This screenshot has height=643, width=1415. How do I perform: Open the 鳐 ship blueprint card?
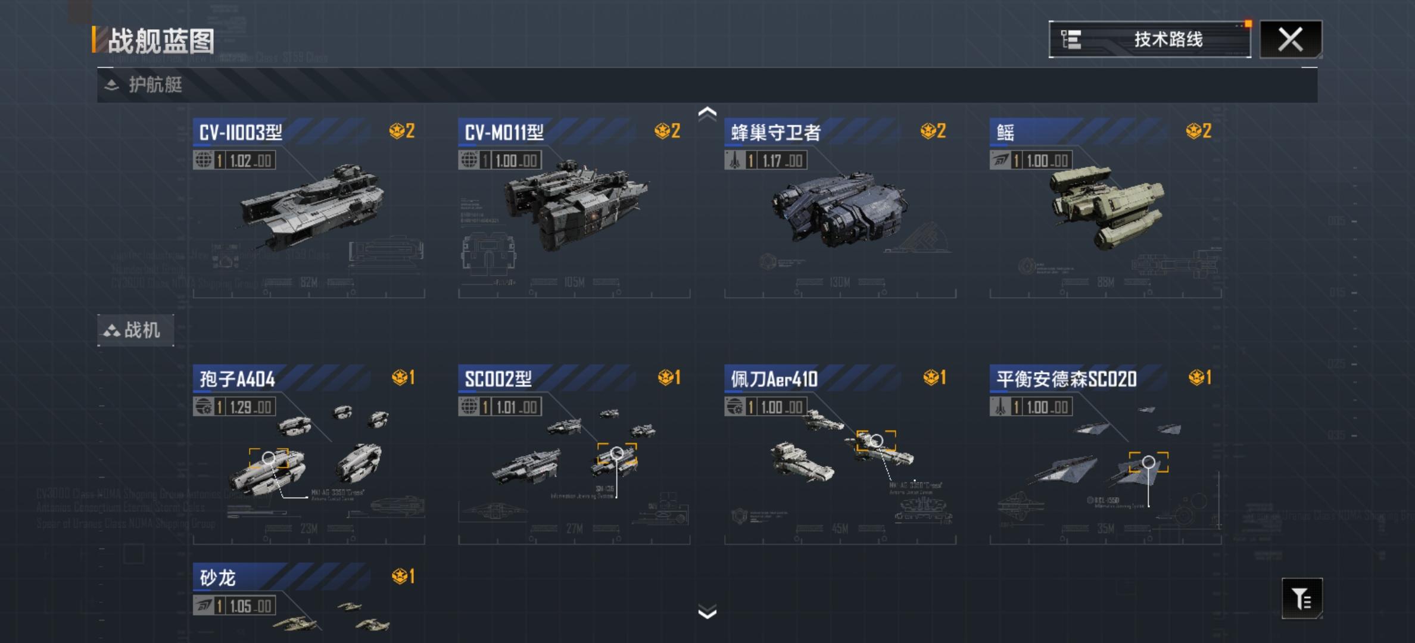click(x=1105, y=208)
